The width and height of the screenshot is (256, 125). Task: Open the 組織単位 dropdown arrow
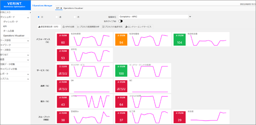190,16
